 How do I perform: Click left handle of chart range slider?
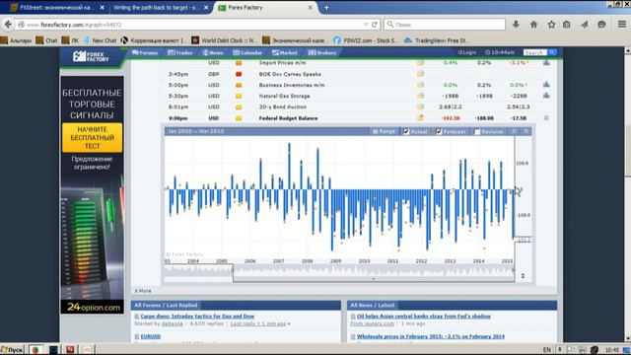pos(233,269)
